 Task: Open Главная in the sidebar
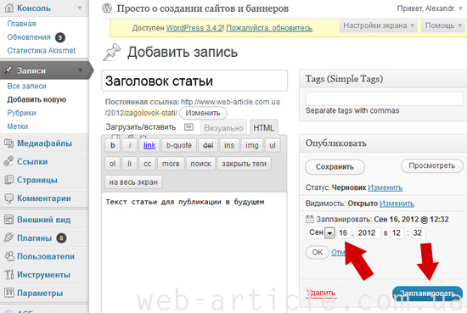tap(21, 24)
